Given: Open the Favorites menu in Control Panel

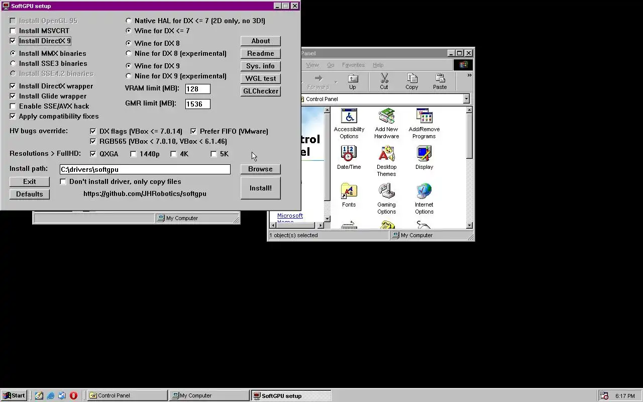Looking at the screenshot, I should click(x=353, y=65).
